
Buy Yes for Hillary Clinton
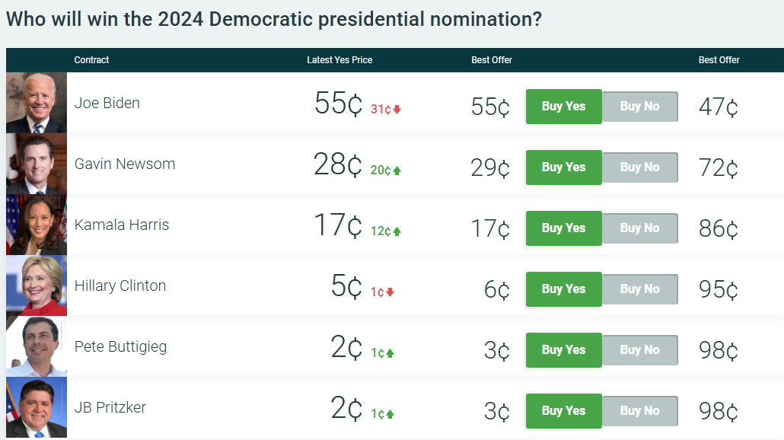(563, 289)
